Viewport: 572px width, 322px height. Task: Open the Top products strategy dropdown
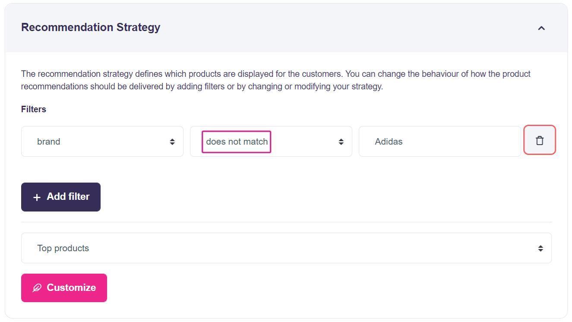pyautogui.click(x=286, y=248)
